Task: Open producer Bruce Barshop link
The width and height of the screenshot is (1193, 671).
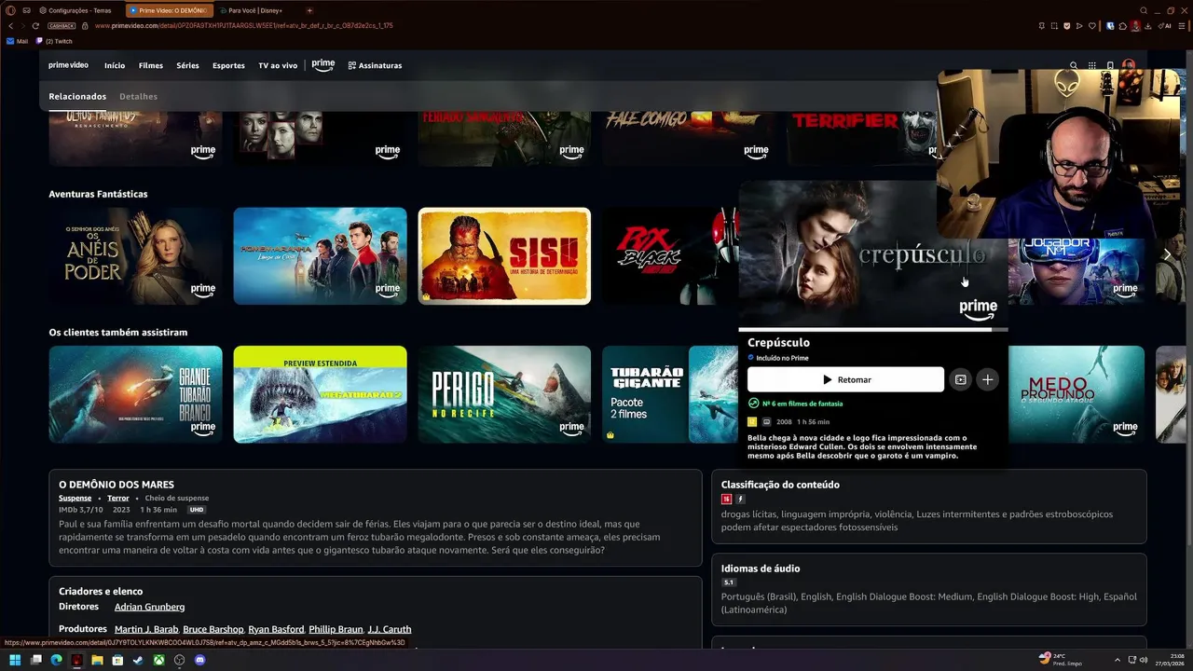Action: (213, 629)
